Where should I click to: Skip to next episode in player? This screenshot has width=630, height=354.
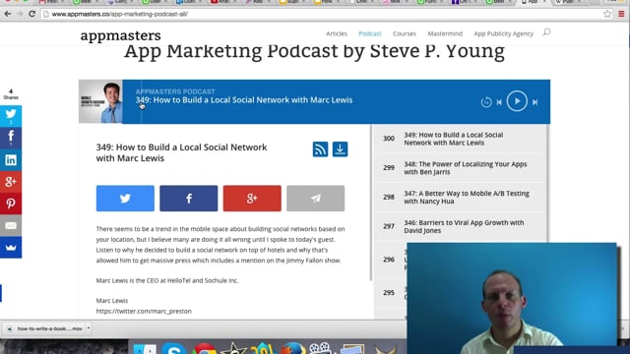[535, 102]
